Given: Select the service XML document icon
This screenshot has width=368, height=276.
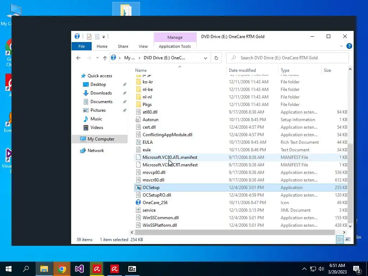Looking at the screenshot, I should tap(138, 210).
